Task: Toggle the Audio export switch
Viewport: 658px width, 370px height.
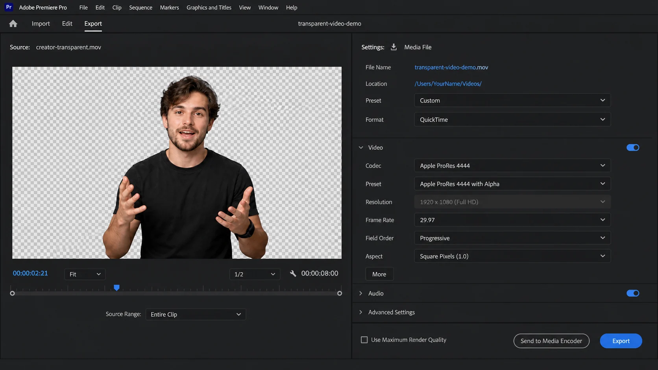Action: (633, 293)
